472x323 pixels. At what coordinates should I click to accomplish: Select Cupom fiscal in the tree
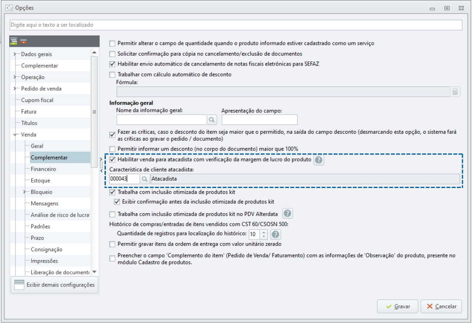[x=37, y=100]
